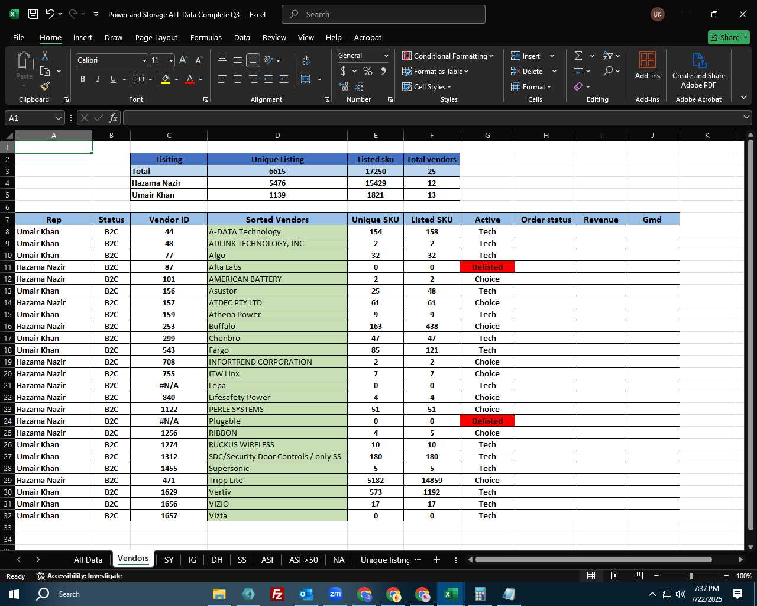The height and width of the screenshot is (606, 757).
Task: Collapse the ribbon with chevron
Action: tap(743, 98)
